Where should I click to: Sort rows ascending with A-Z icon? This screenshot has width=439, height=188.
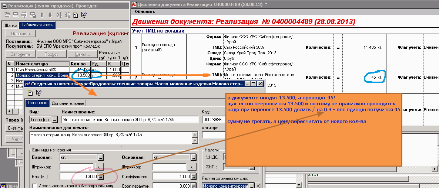[59, 15]
